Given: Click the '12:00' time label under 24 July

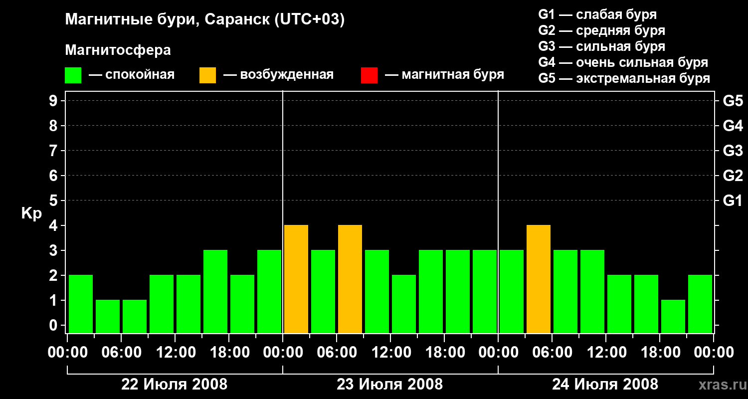Looking at the screenshot, I should point(606,353).
